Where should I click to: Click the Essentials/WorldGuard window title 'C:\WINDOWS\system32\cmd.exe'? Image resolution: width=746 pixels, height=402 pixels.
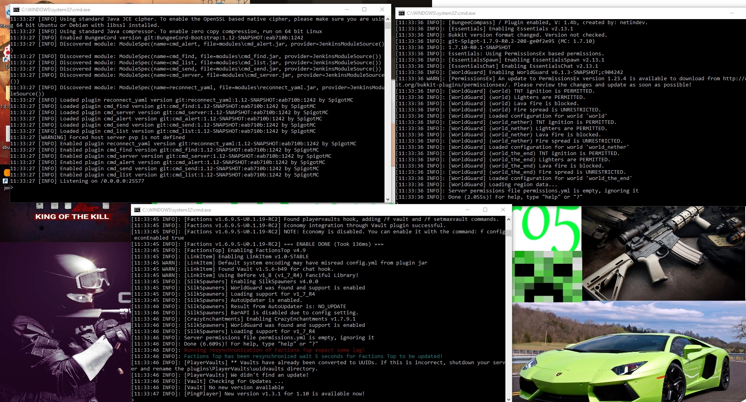(x=441, y=13)
